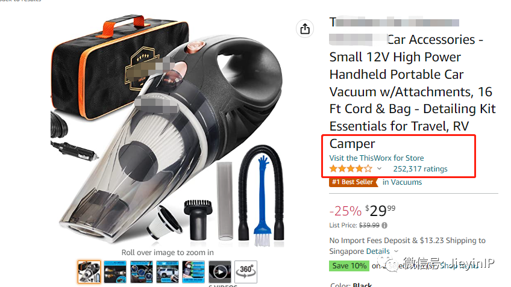Visit the ThisWorx for Store link
Image resolution: width=511 pixels, height=287 pixels.
pyautogui.click(x=377, y=158)
